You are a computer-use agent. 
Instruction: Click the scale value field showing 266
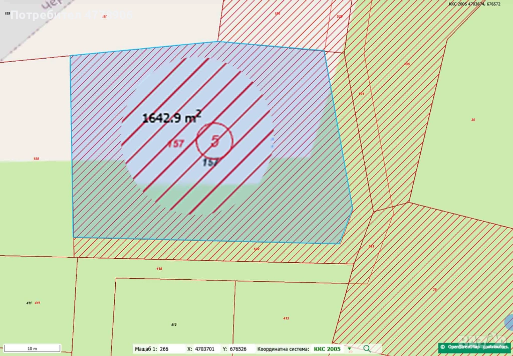tap(166, 349)
